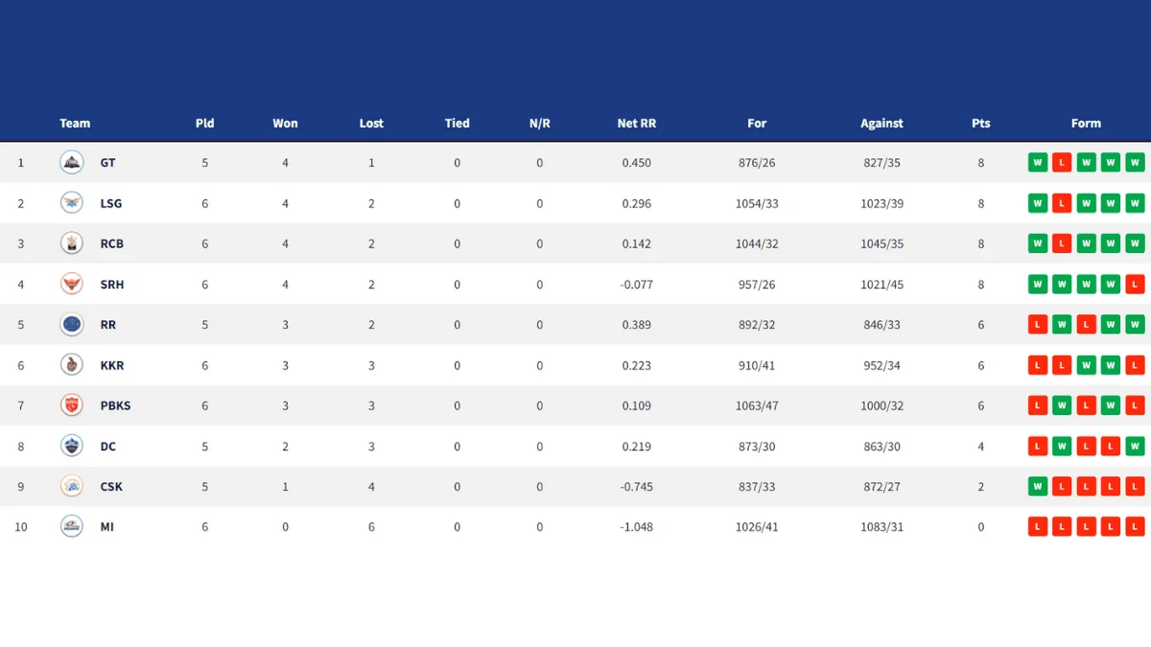Click the Won column header
The width and height of the screenshot is (1151, 647).
click(285, 124)
